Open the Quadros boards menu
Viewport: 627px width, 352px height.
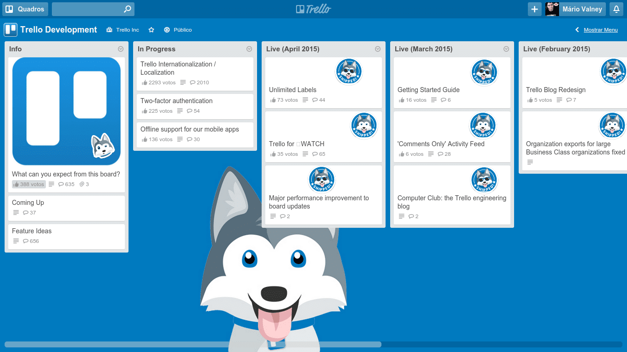click(x=25, y=9)
